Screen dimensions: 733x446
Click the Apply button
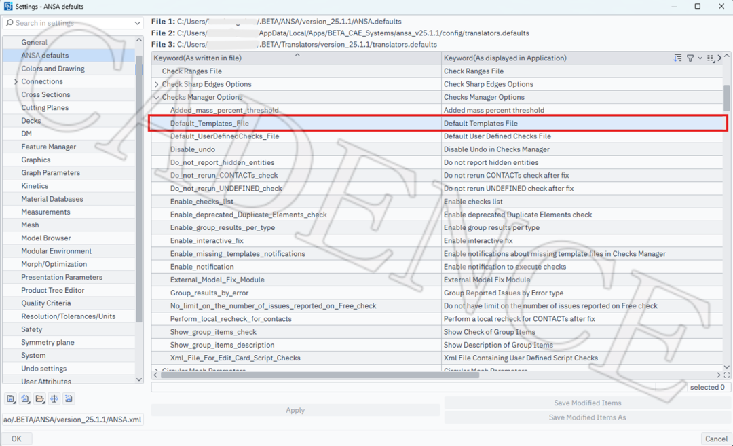pos(295,410)
